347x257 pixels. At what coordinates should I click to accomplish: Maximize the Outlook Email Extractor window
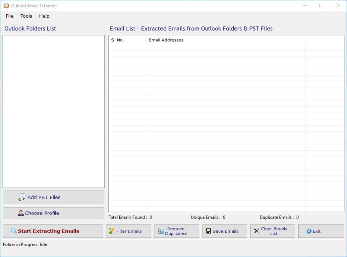coord(321,6)
